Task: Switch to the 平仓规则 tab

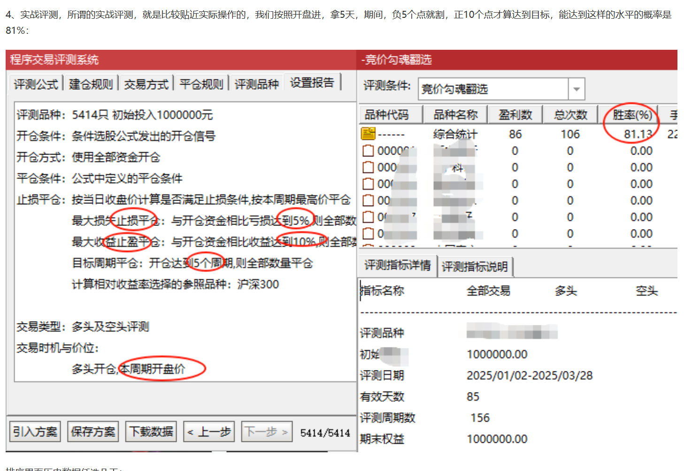Action: 201,83
